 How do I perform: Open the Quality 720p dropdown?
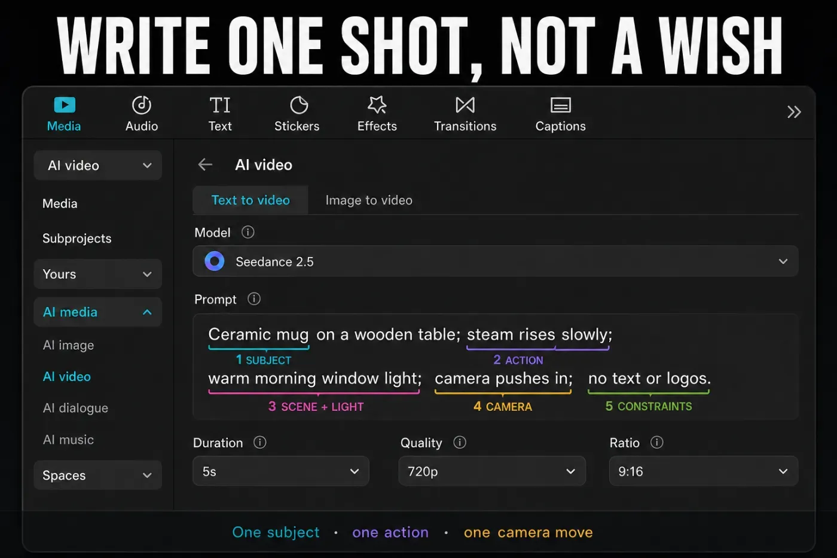coord(492,471)
